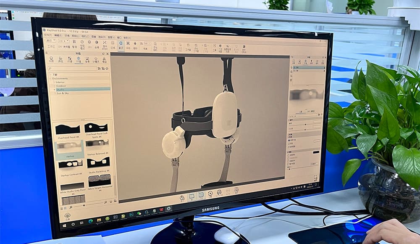Expand the Studio environments folder
The height and width of the screenshot is (244, 420).
click(x=55, y=90)
